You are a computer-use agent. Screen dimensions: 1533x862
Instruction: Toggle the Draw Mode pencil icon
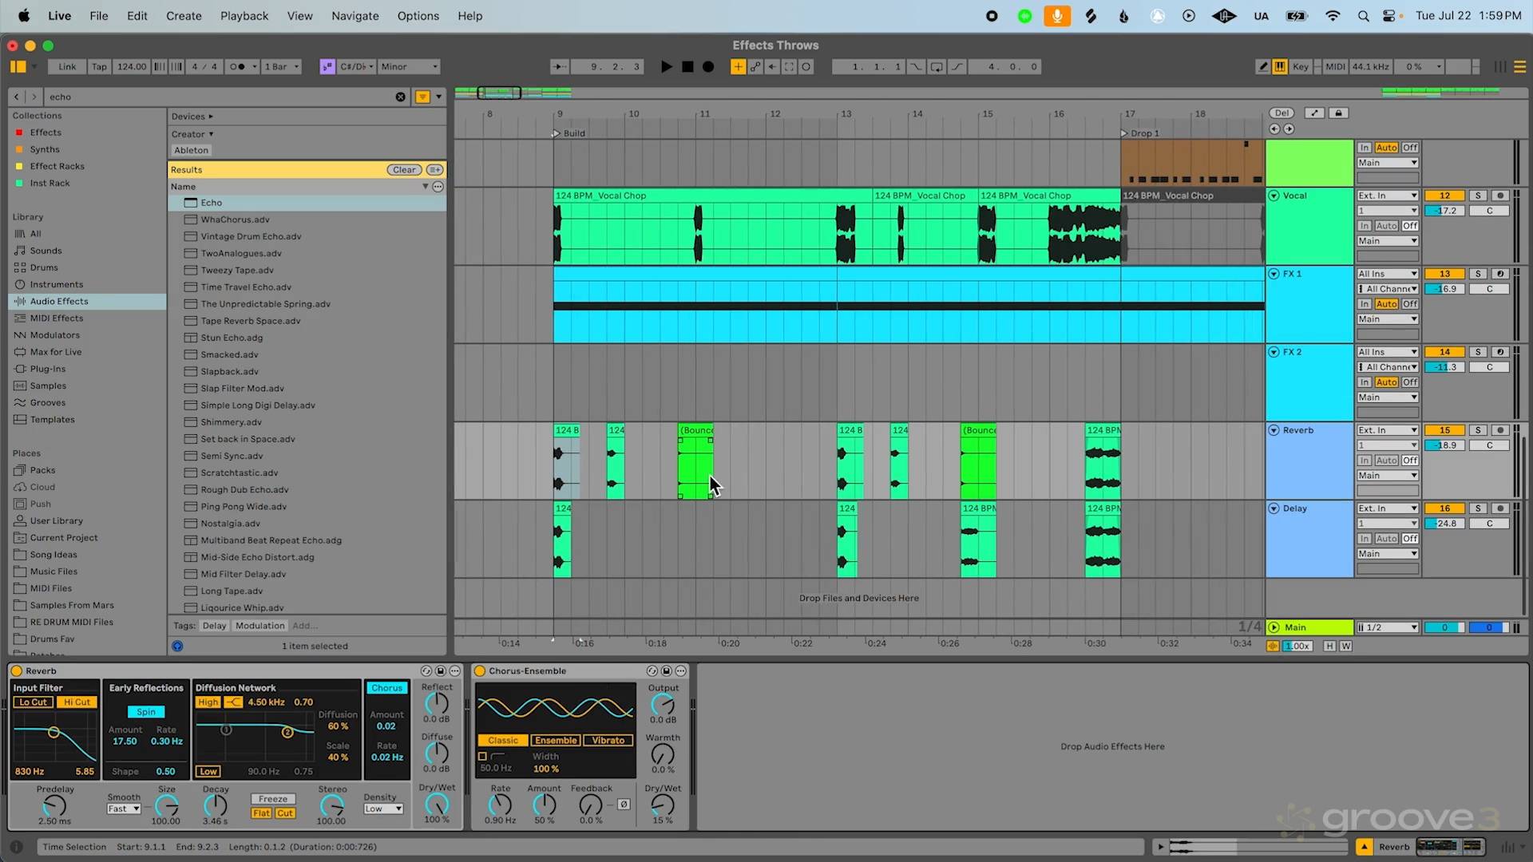pyautogui.click(x=1263, y=67)
